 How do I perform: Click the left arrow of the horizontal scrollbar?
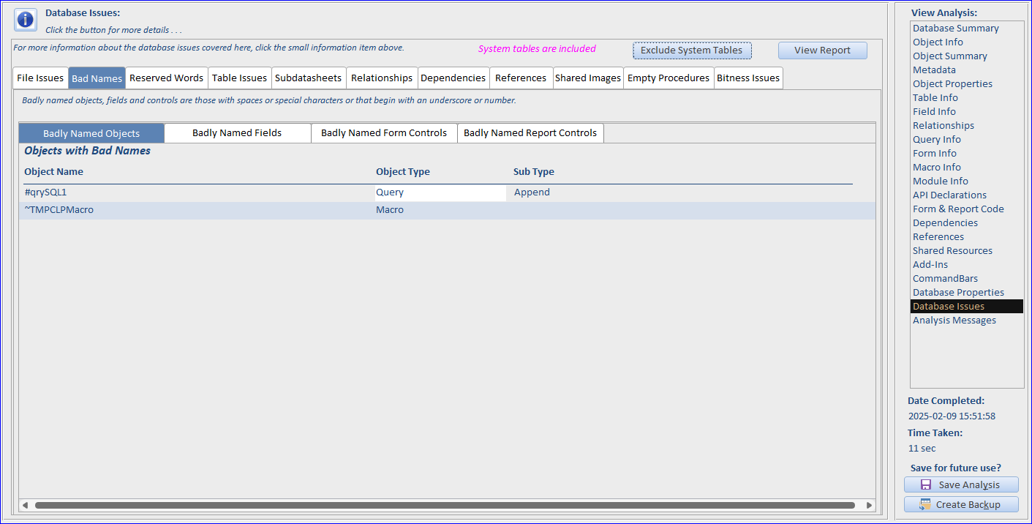coord(25,505)
